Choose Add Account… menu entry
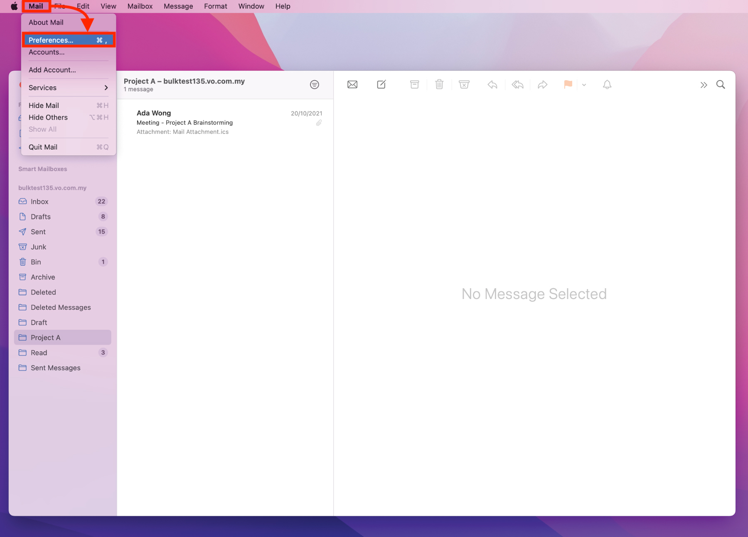 (x=52, y=70)
